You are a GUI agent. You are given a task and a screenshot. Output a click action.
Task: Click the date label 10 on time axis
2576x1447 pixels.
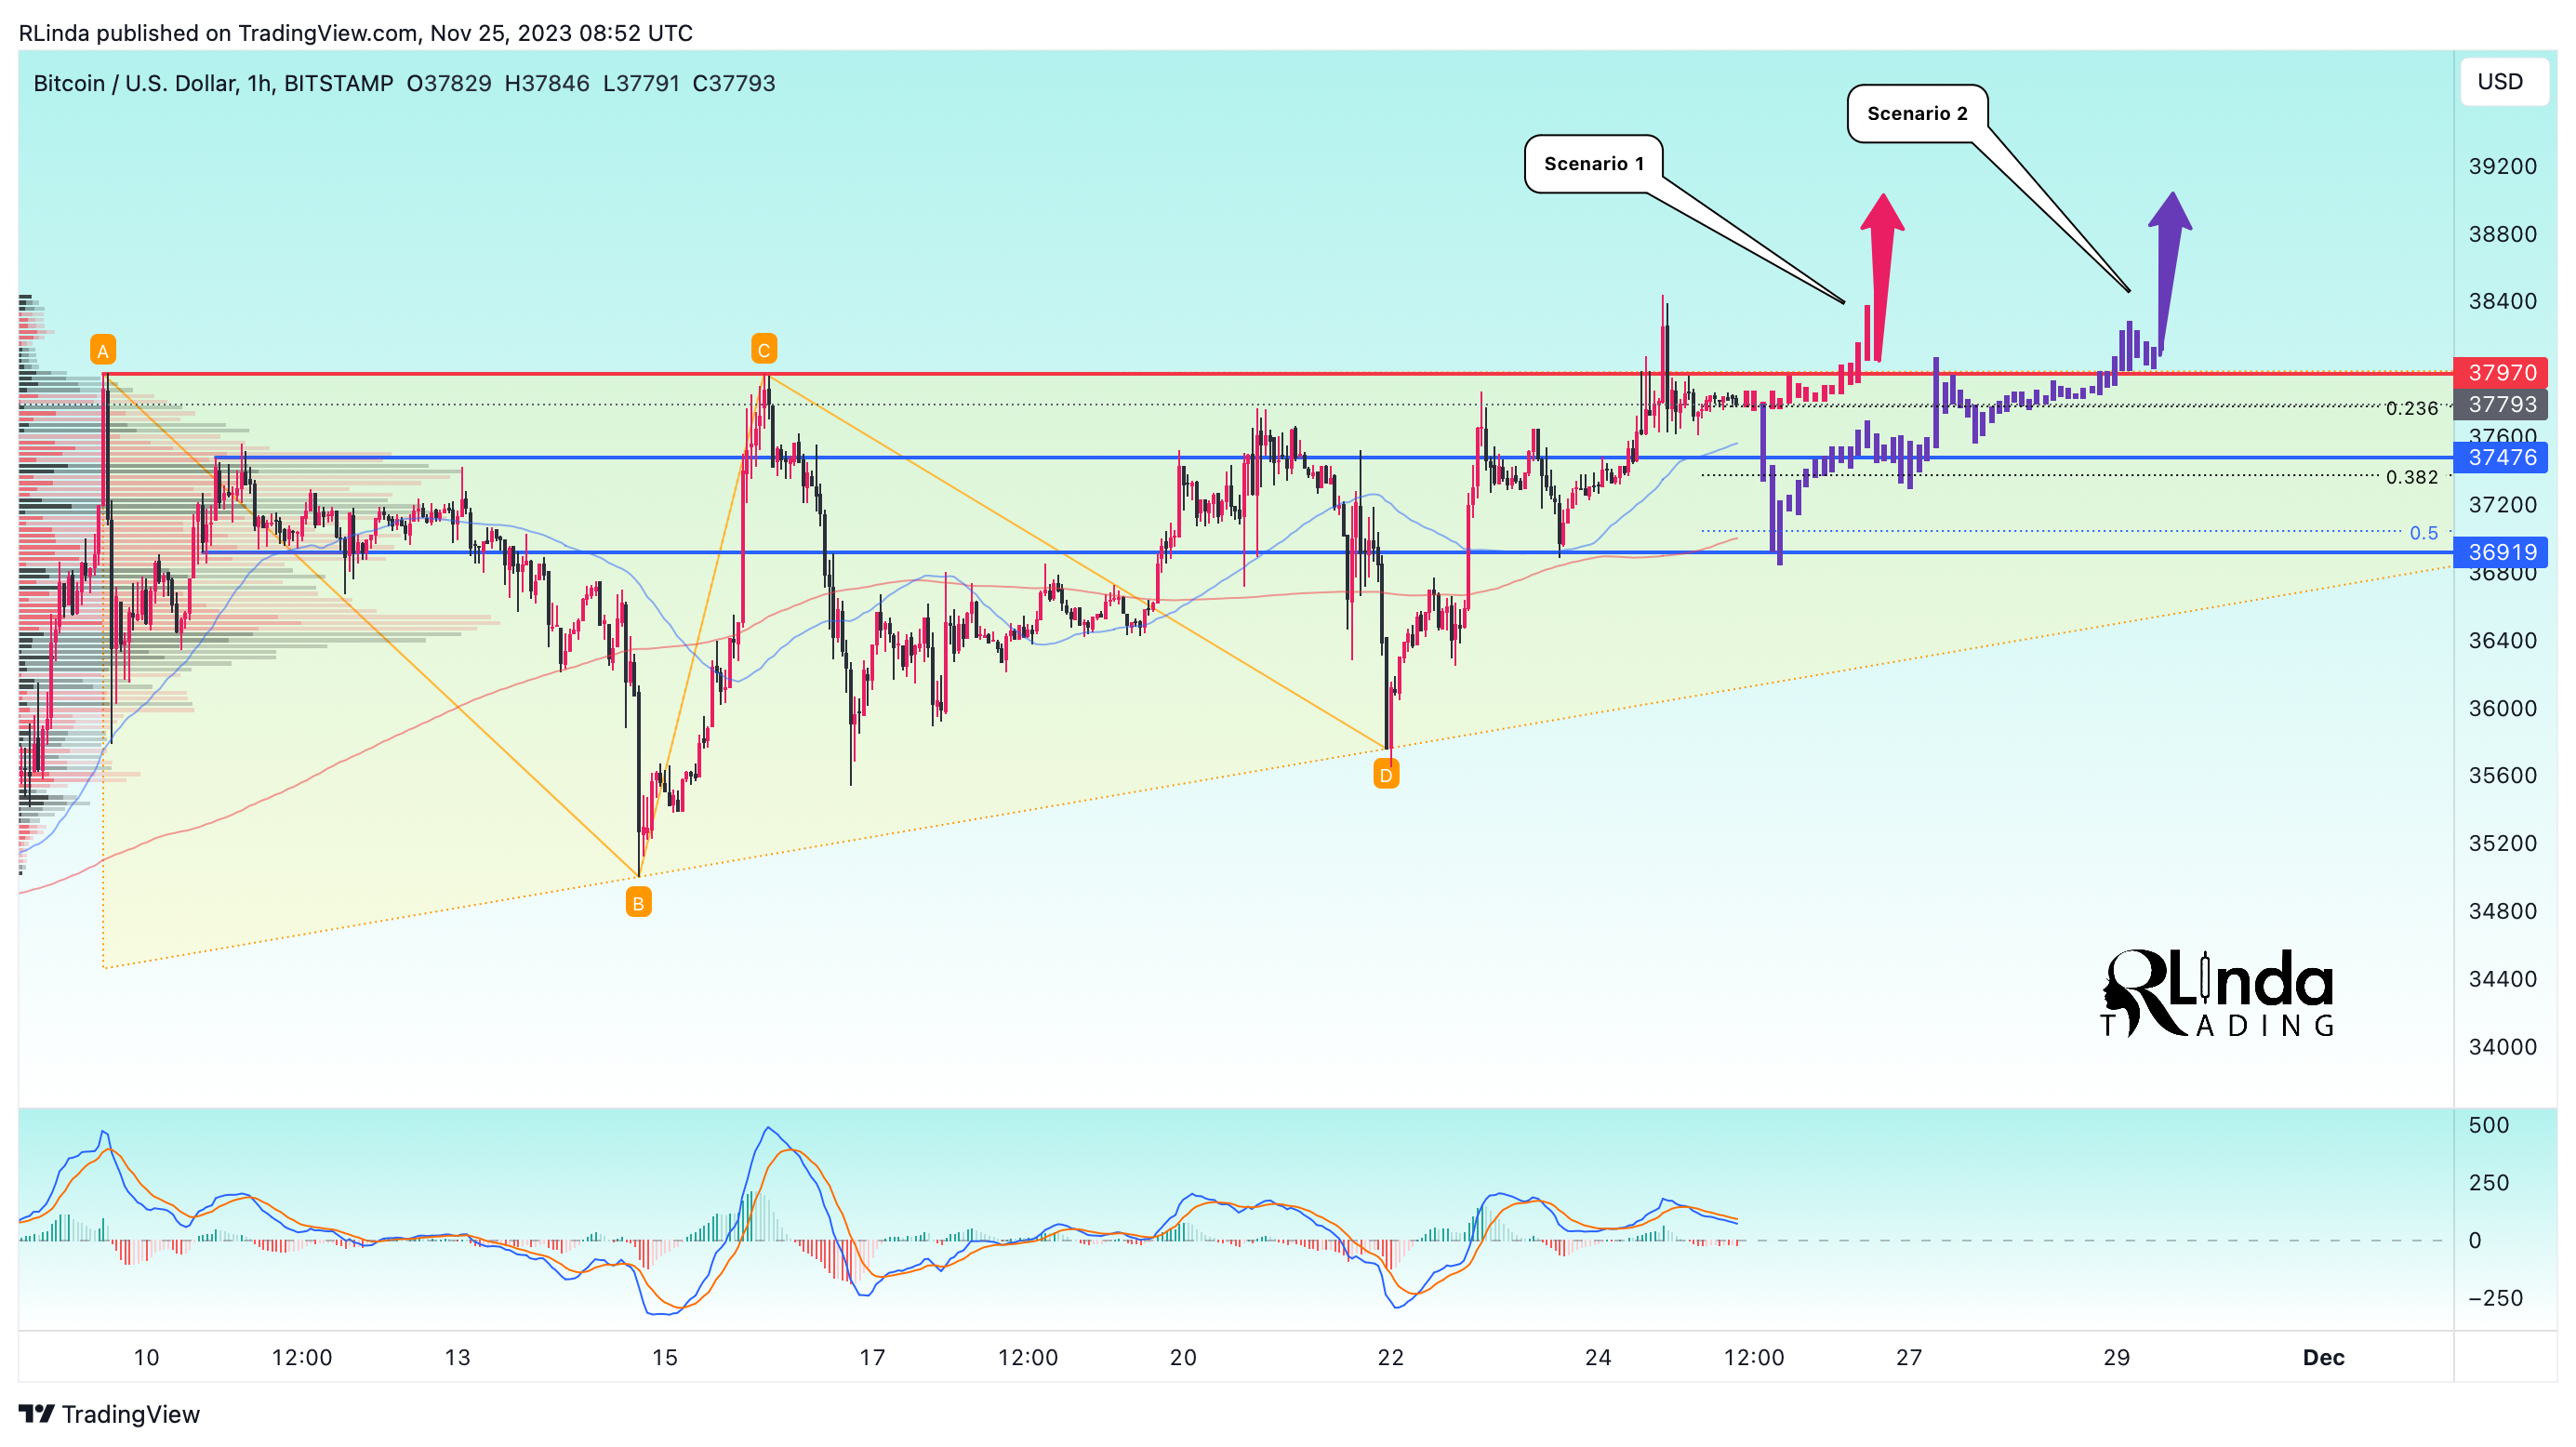click(x=146, y=1357)
